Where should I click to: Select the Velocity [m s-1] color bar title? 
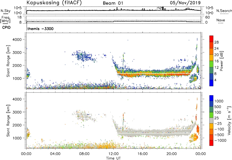(229, 120)
